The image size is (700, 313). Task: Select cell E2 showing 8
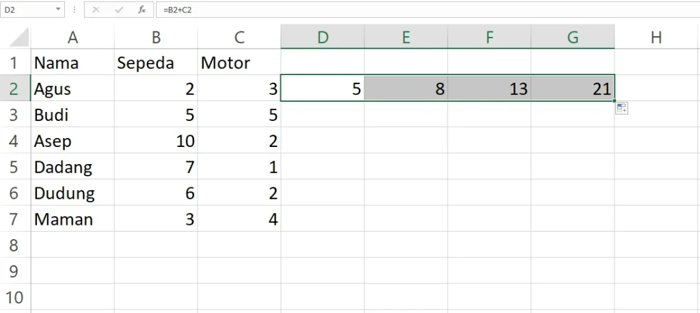click(406, 88)
